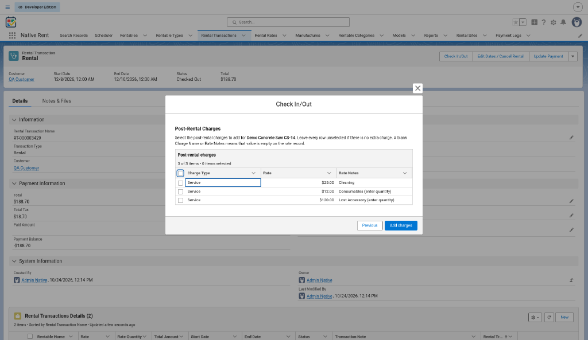The width and height of the screenshot is (588, 340).
Task: Go to the Reports nav tab
Action: tap(431, 36)
